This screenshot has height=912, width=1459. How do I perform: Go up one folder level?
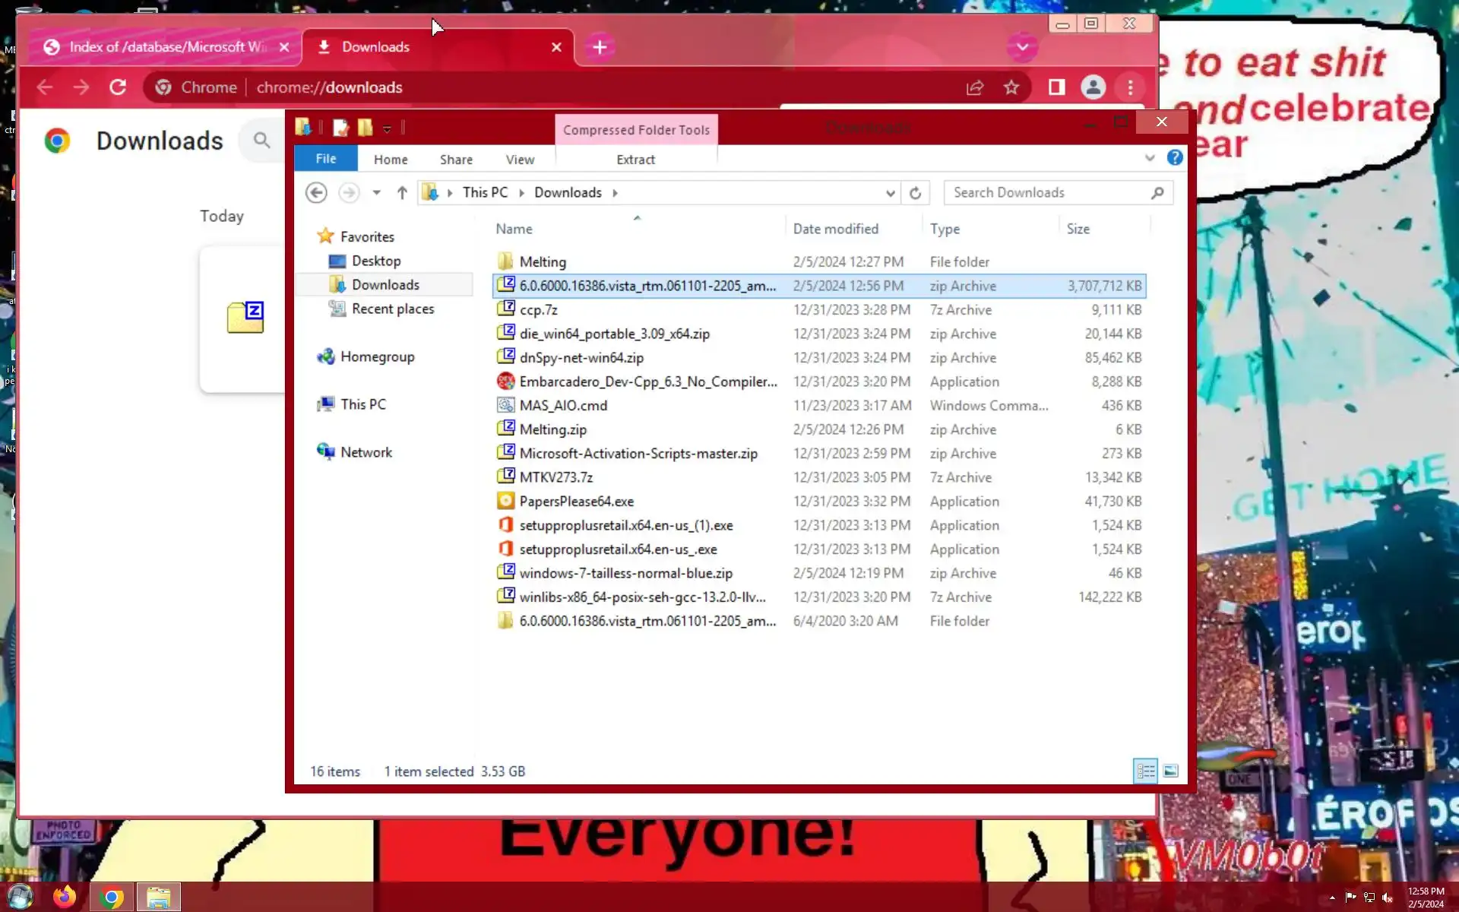point(402,193)
